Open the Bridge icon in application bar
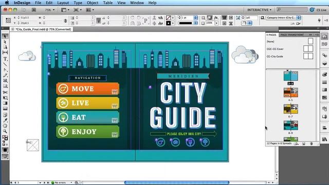 34,10
